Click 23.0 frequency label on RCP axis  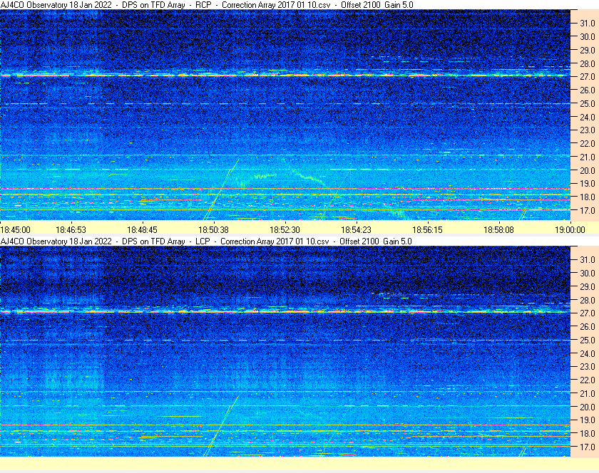point(588,130)
